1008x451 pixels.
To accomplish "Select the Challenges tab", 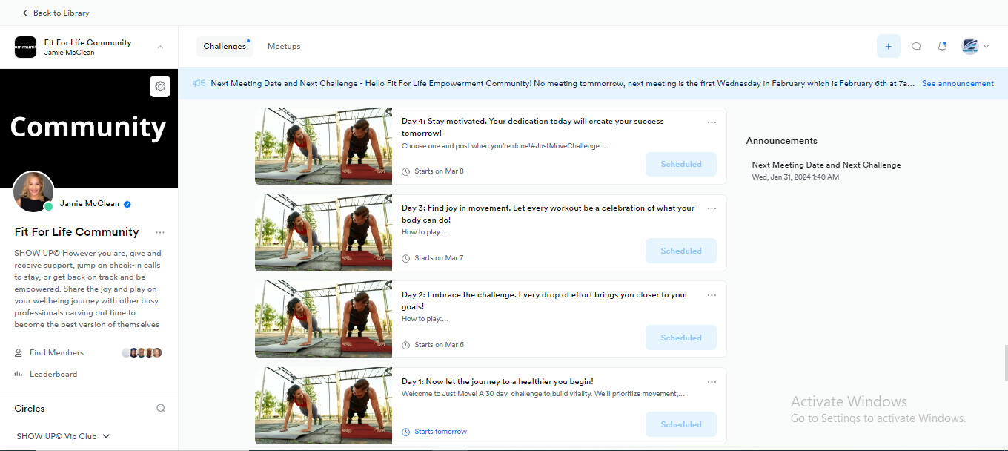I will pyautogui.click(x=225, y=46).
